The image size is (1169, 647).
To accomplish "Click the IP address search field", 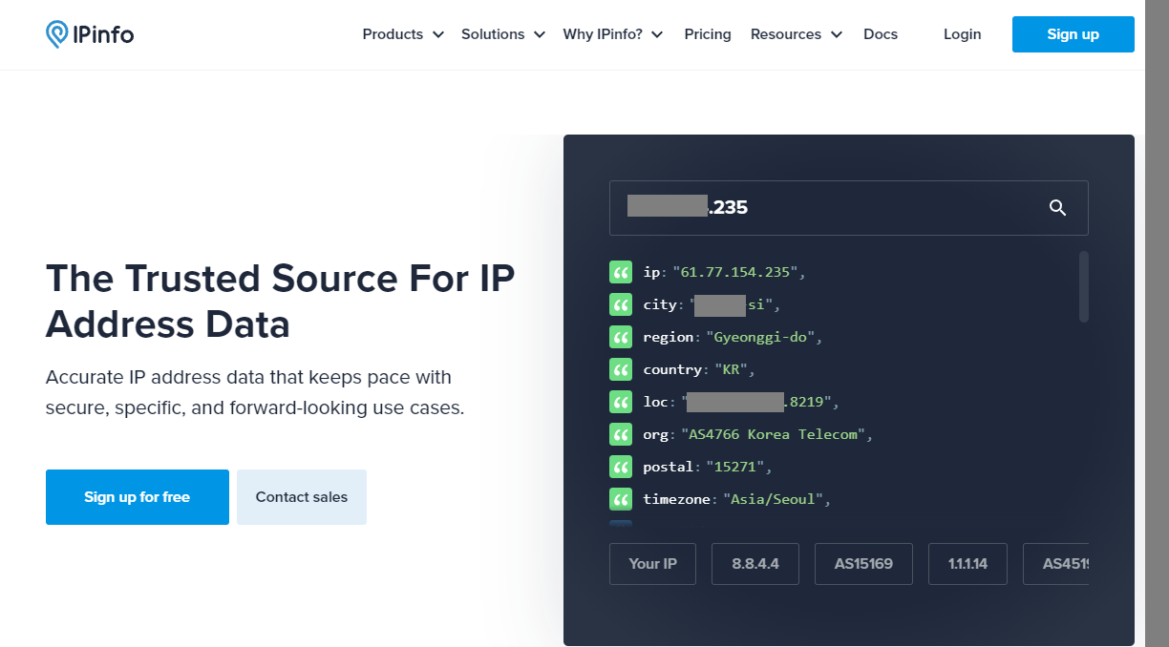I will click(849, 208).
